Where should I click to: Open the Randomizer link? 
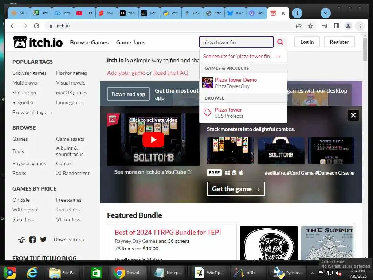coord(73,173)
